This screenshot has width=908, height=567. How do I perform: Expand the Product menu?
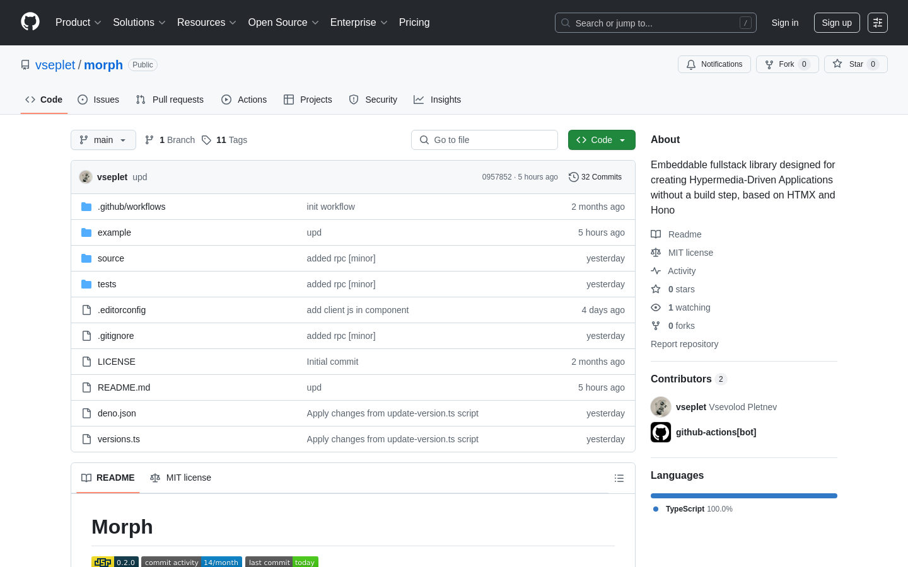coord(78,23)
